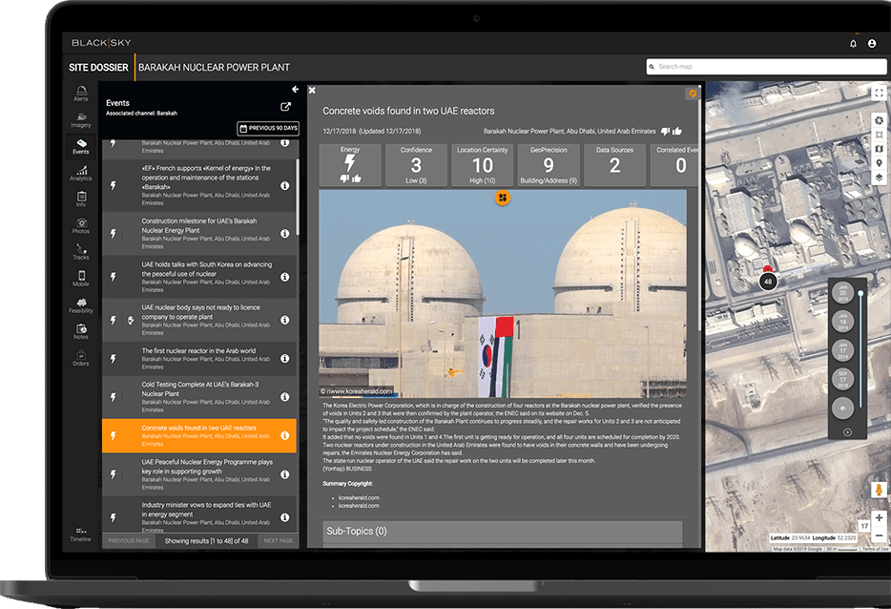Viewport: 891px width, 609px height.
Task: Select the Jan 20 2019 imagery date
Action: (842, 293)
